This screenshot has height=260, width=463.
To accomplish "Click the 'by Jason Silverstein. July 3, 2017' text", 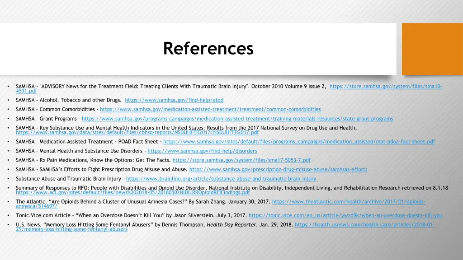I will pyautogui.click(x=207, y=215).
